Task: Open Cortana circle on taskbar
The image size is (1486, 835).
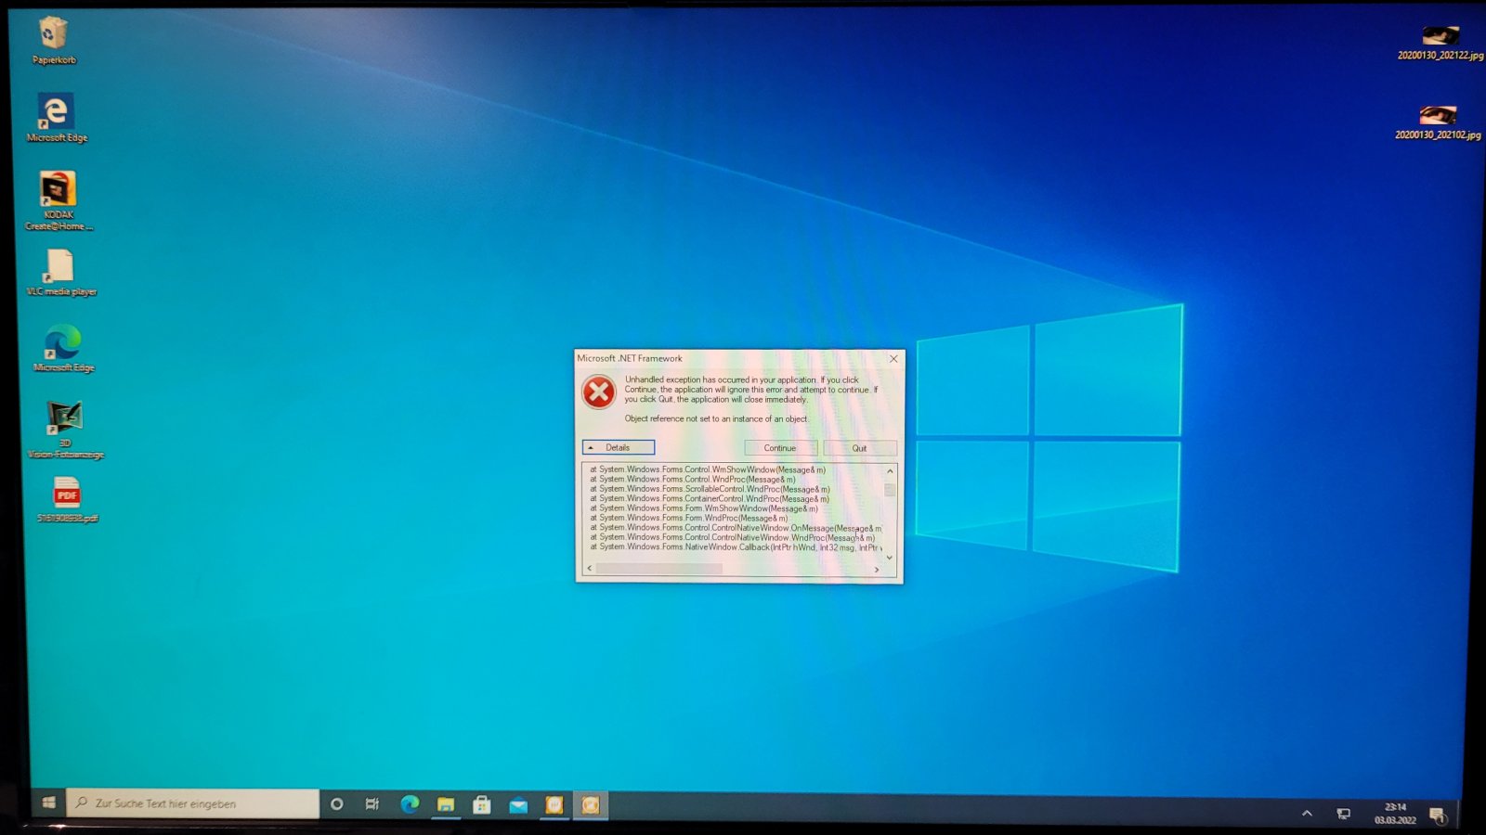Action: [336, 804]
